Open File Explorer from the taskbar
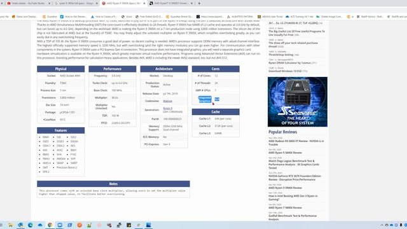407x229 pixels. point(11,225)
